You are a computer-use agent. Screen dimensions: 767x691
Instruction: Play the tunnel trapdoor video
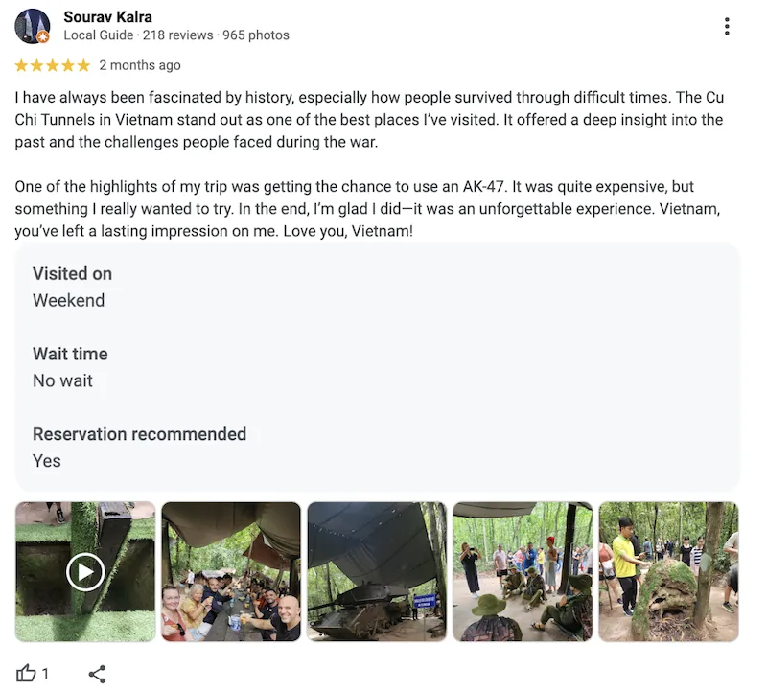85,572
